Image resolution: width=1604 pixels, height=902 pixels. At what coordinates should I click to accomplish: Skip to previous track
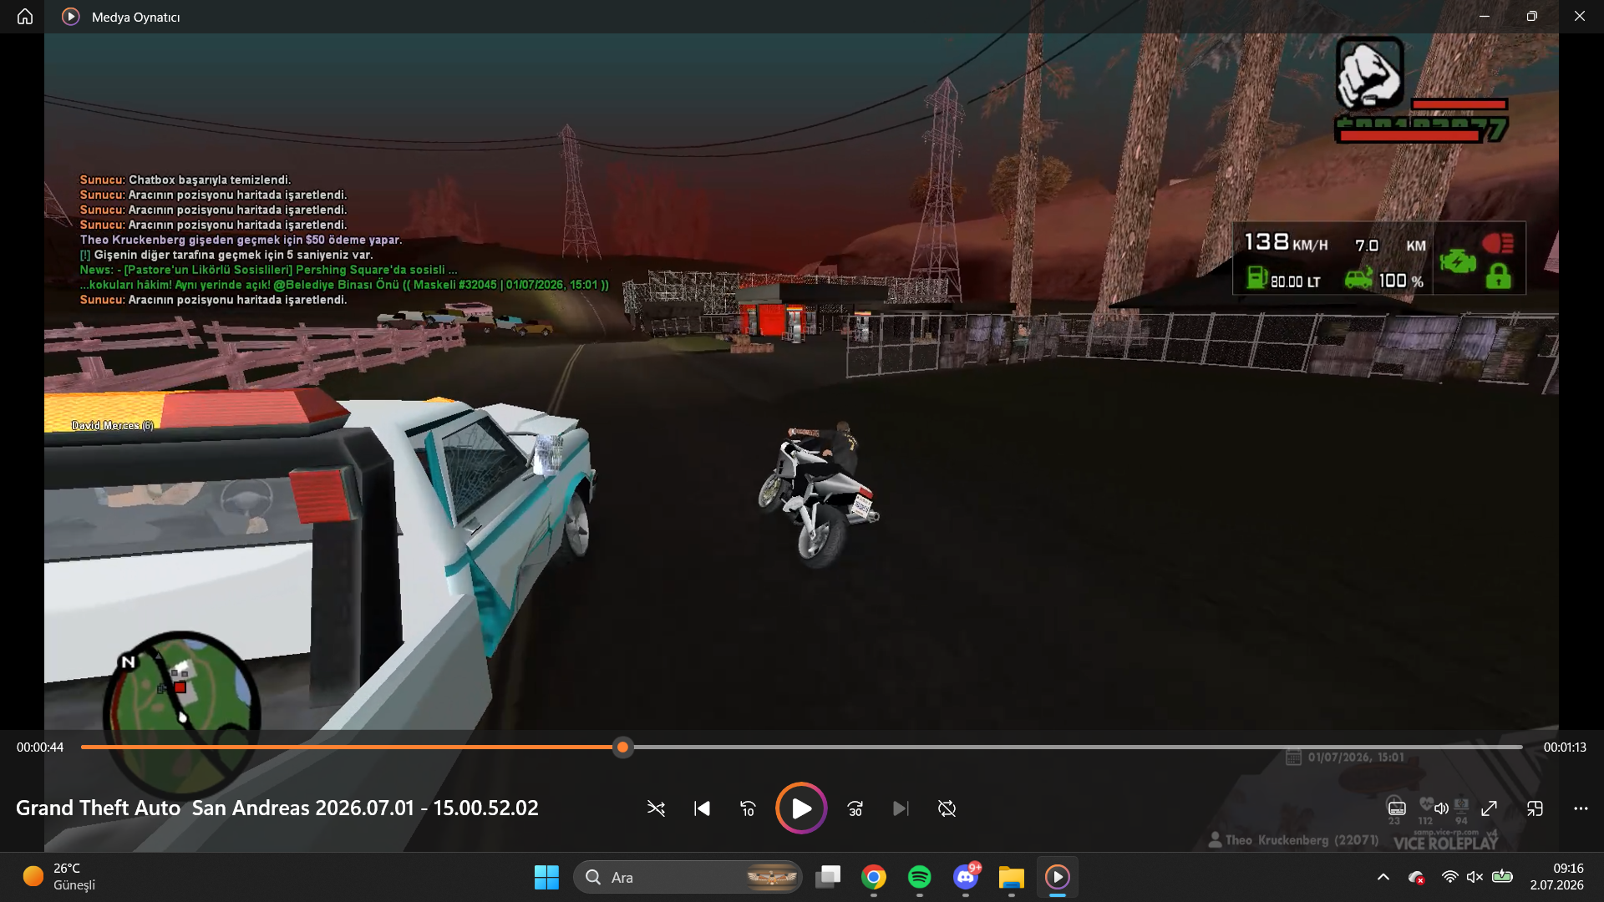coord(702,808)
